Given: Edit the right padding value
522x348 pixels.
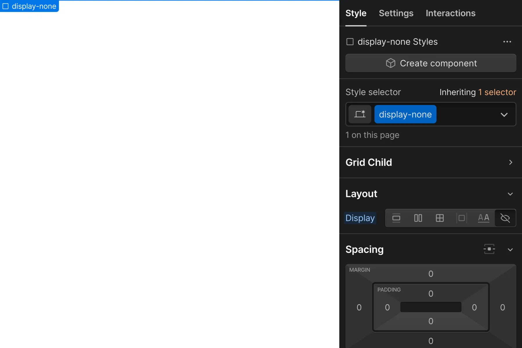Looking at the screenshot, I should (x=474, y=307).
